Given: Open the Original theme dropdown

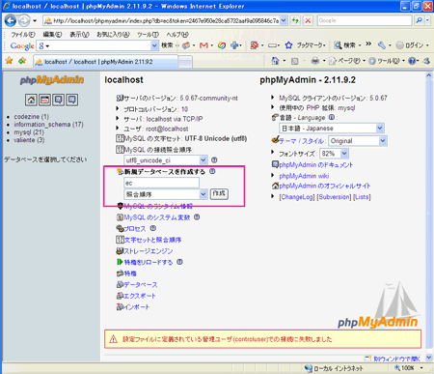Looking at the screenshot, I should 358,141.
